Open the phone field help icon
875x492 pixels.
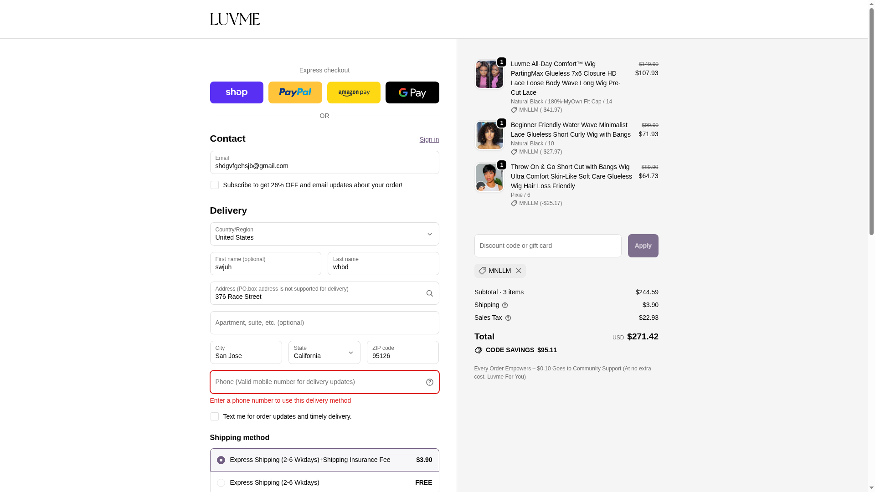(x=430, y=382)
